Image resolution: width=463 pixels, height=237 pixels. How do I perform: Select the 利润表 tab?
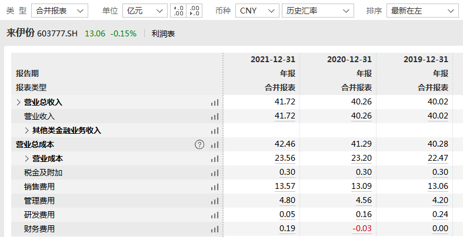pyautogui.click(x=163, y=33)
